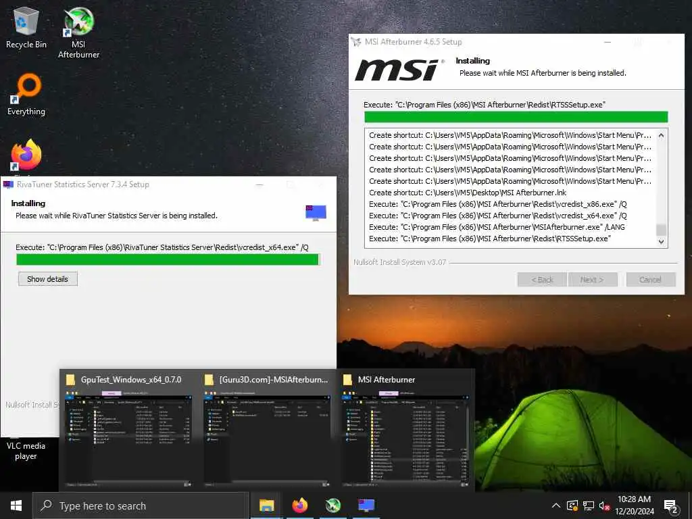Select log line 'Create shortcut: ...Desktop\MSI Afterburner.lnk'
The width and height of the screenshot is (692, 519).
[468, 193]
